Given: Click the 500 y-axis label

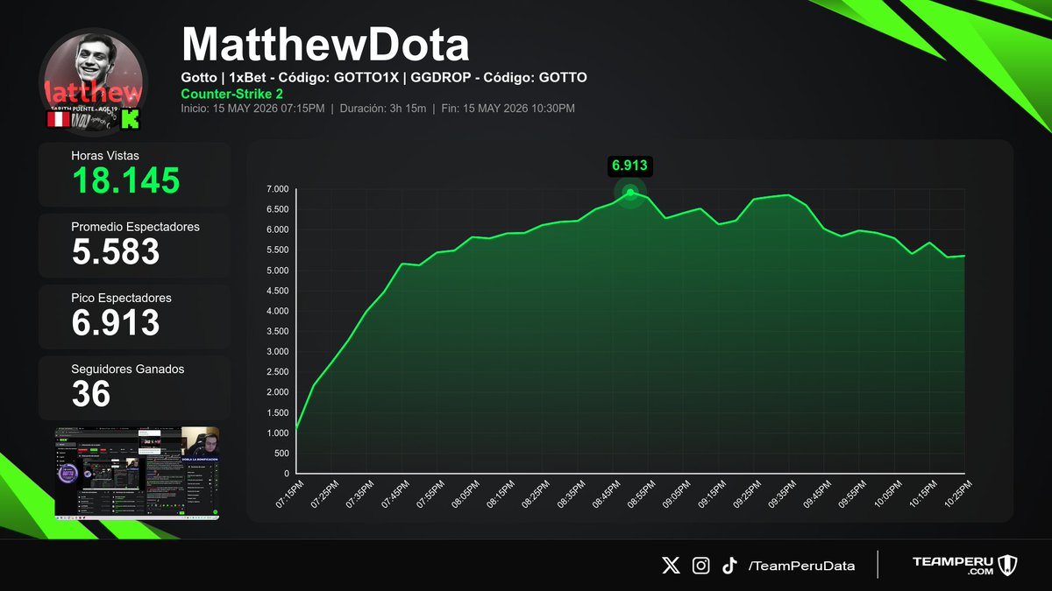Looking at the screenshot, I should click(x=281, y=454).
